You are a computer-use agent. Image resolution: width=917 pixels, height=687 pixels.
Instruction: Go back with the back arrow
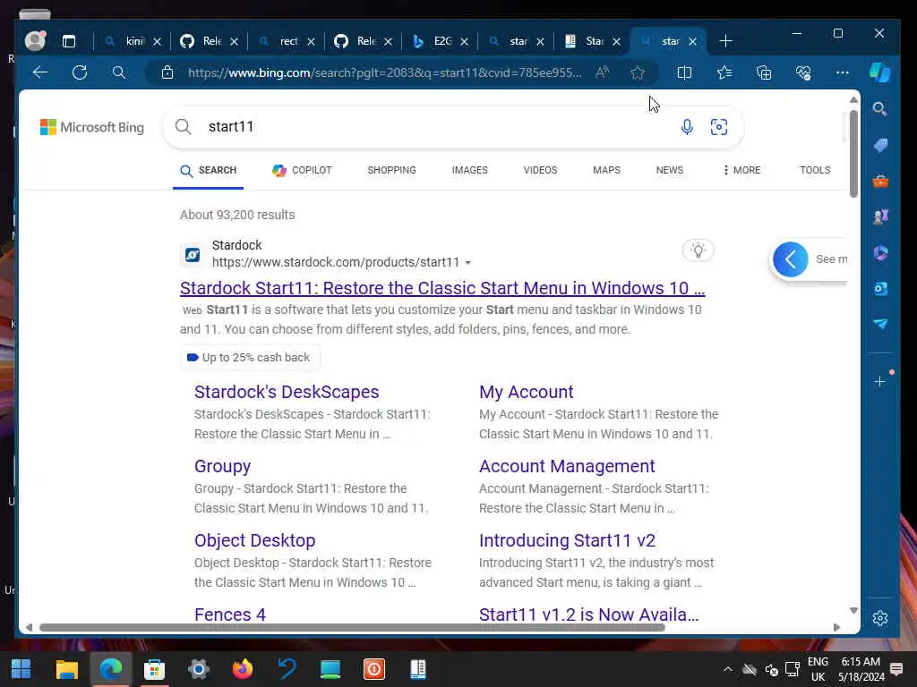(x=40, y=72)
